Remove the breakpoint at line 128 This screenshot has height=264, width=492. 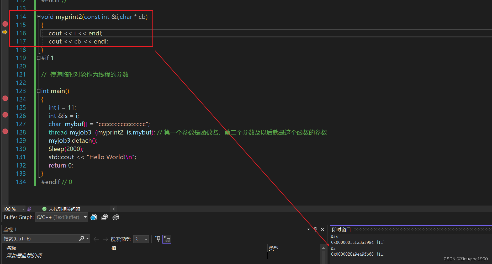pyautogui.click(x=5, y=132)
